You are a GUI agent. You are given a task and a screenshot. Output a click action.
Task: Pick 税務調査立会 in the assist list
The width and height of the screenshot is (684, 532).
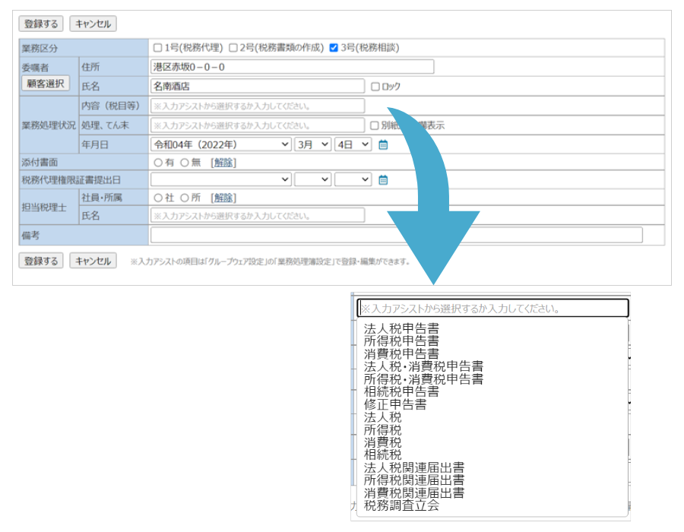coord(401,505)
